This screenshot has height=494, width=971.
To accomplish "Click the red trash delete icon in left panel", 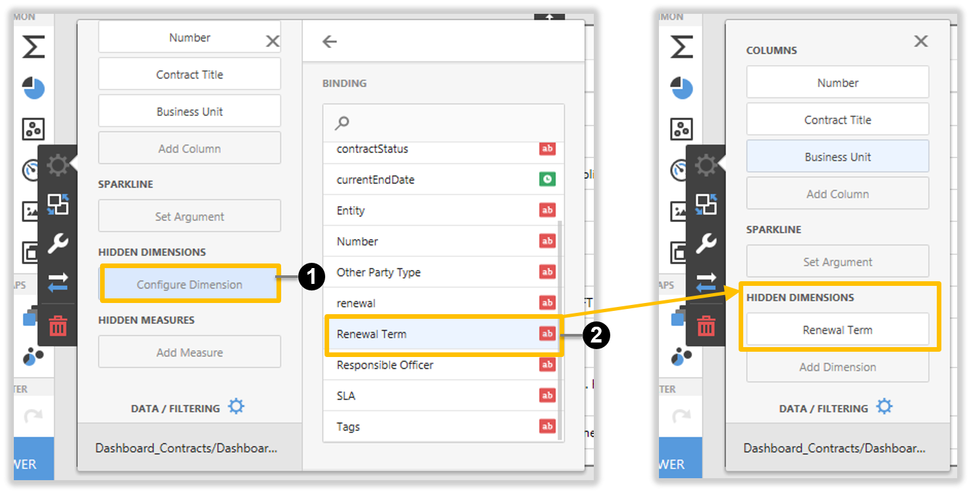I will (x=58, y=325).
